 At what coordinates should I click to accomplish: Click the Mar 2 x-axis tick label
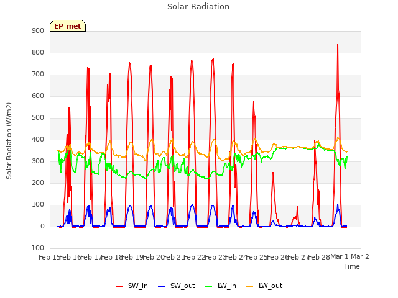360,257
